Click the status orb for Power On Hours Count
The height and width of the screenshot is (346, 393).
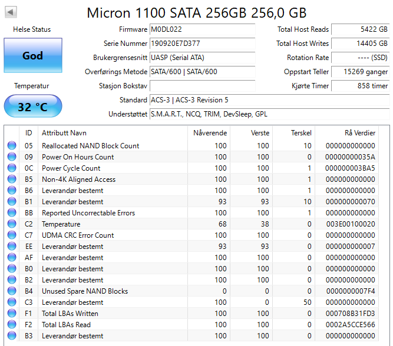coord(12,157)
